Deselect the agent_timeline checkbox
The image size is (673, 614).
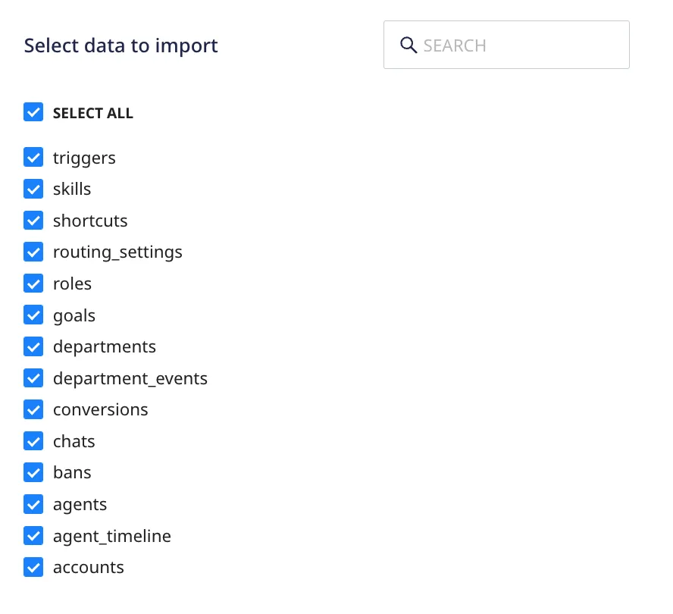(x=33, y=536)
